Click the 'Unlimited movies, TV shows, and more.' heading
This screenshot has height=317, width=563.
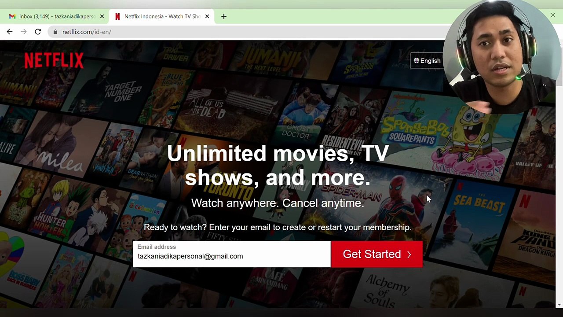point(278,165)
